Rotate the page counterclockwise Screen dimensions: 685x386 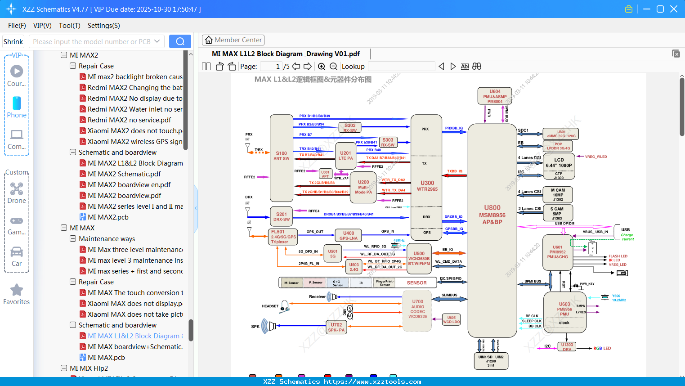(219, 66)
